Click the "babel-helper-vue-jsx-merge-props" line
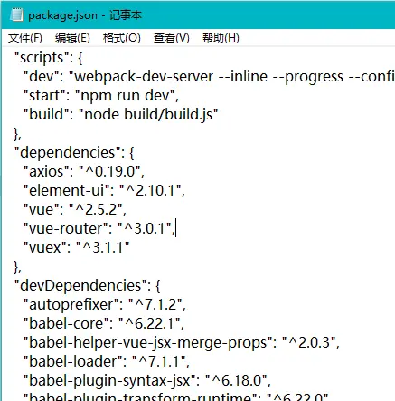Viewport: 395px width, 401px height. pos(182,342)
